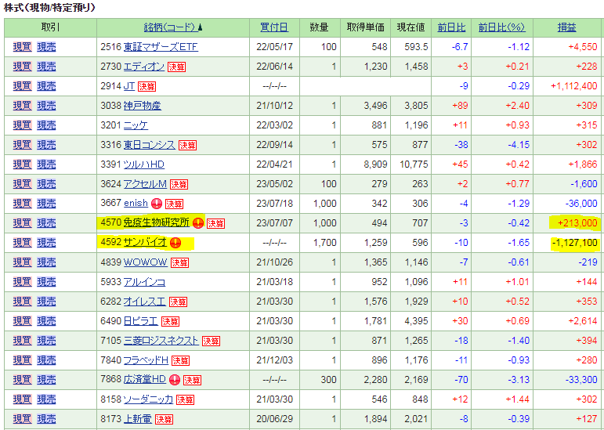604x430 pixels.
Task: Click the 決算 badge beside ソーダニッカ
Action: (x=185, y=400)
